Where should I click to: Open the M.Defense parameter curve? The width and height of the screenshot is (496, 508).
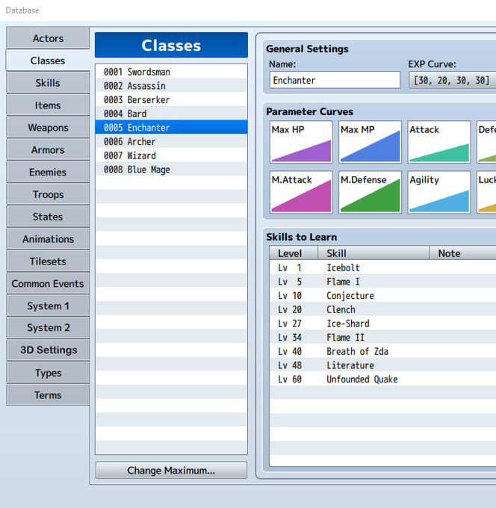370,192
